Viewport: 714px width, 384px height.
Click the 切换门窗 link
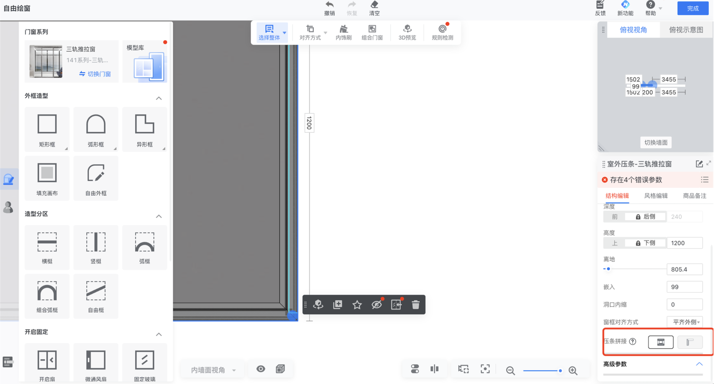(x=96, y=74)
